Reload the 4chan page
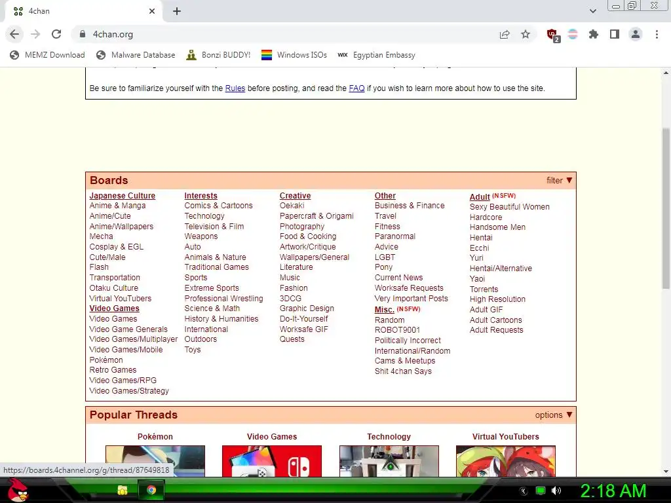Image resolution: width=671 pixels, height=503 pixels. click(56, 34)
